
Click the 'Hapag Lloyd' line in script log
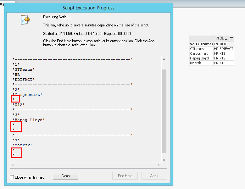coord(29,120)
